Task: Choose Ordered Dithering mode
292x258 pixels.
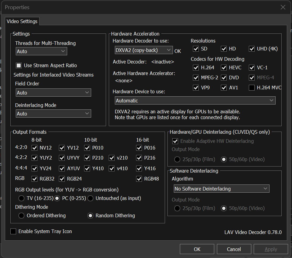Action: click(x=21, y=216)
